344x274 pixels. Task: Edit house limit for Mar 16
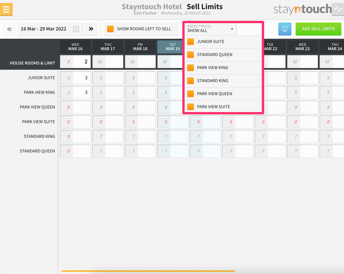[82, 62]
